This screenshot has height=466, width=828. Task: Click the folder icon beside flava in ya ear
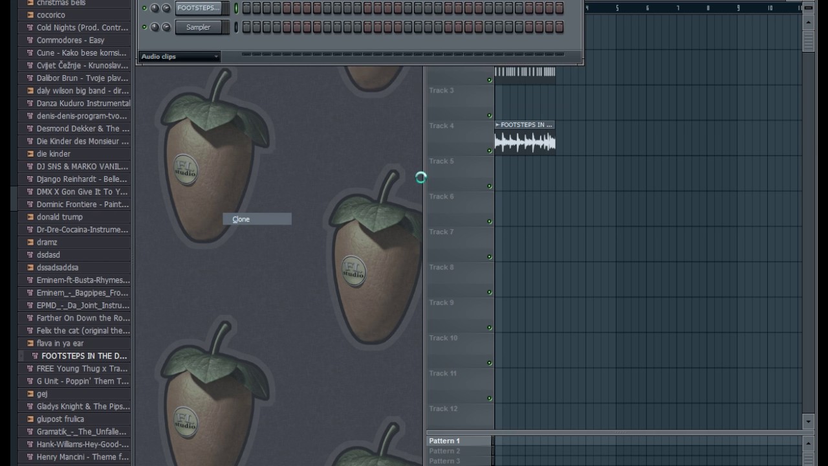tap(30, 344)
